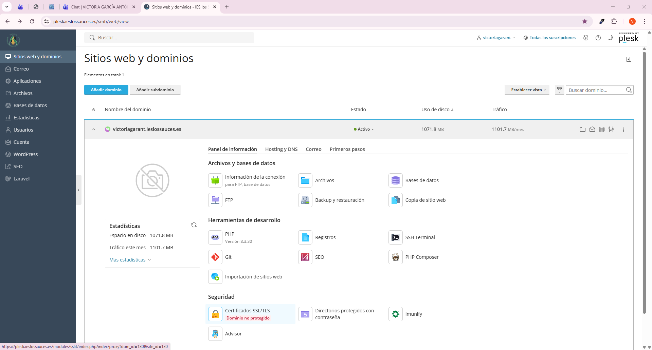652x350 pixels.
Task: Click the SSH Terminal icon
Action: tap(395, 237)
